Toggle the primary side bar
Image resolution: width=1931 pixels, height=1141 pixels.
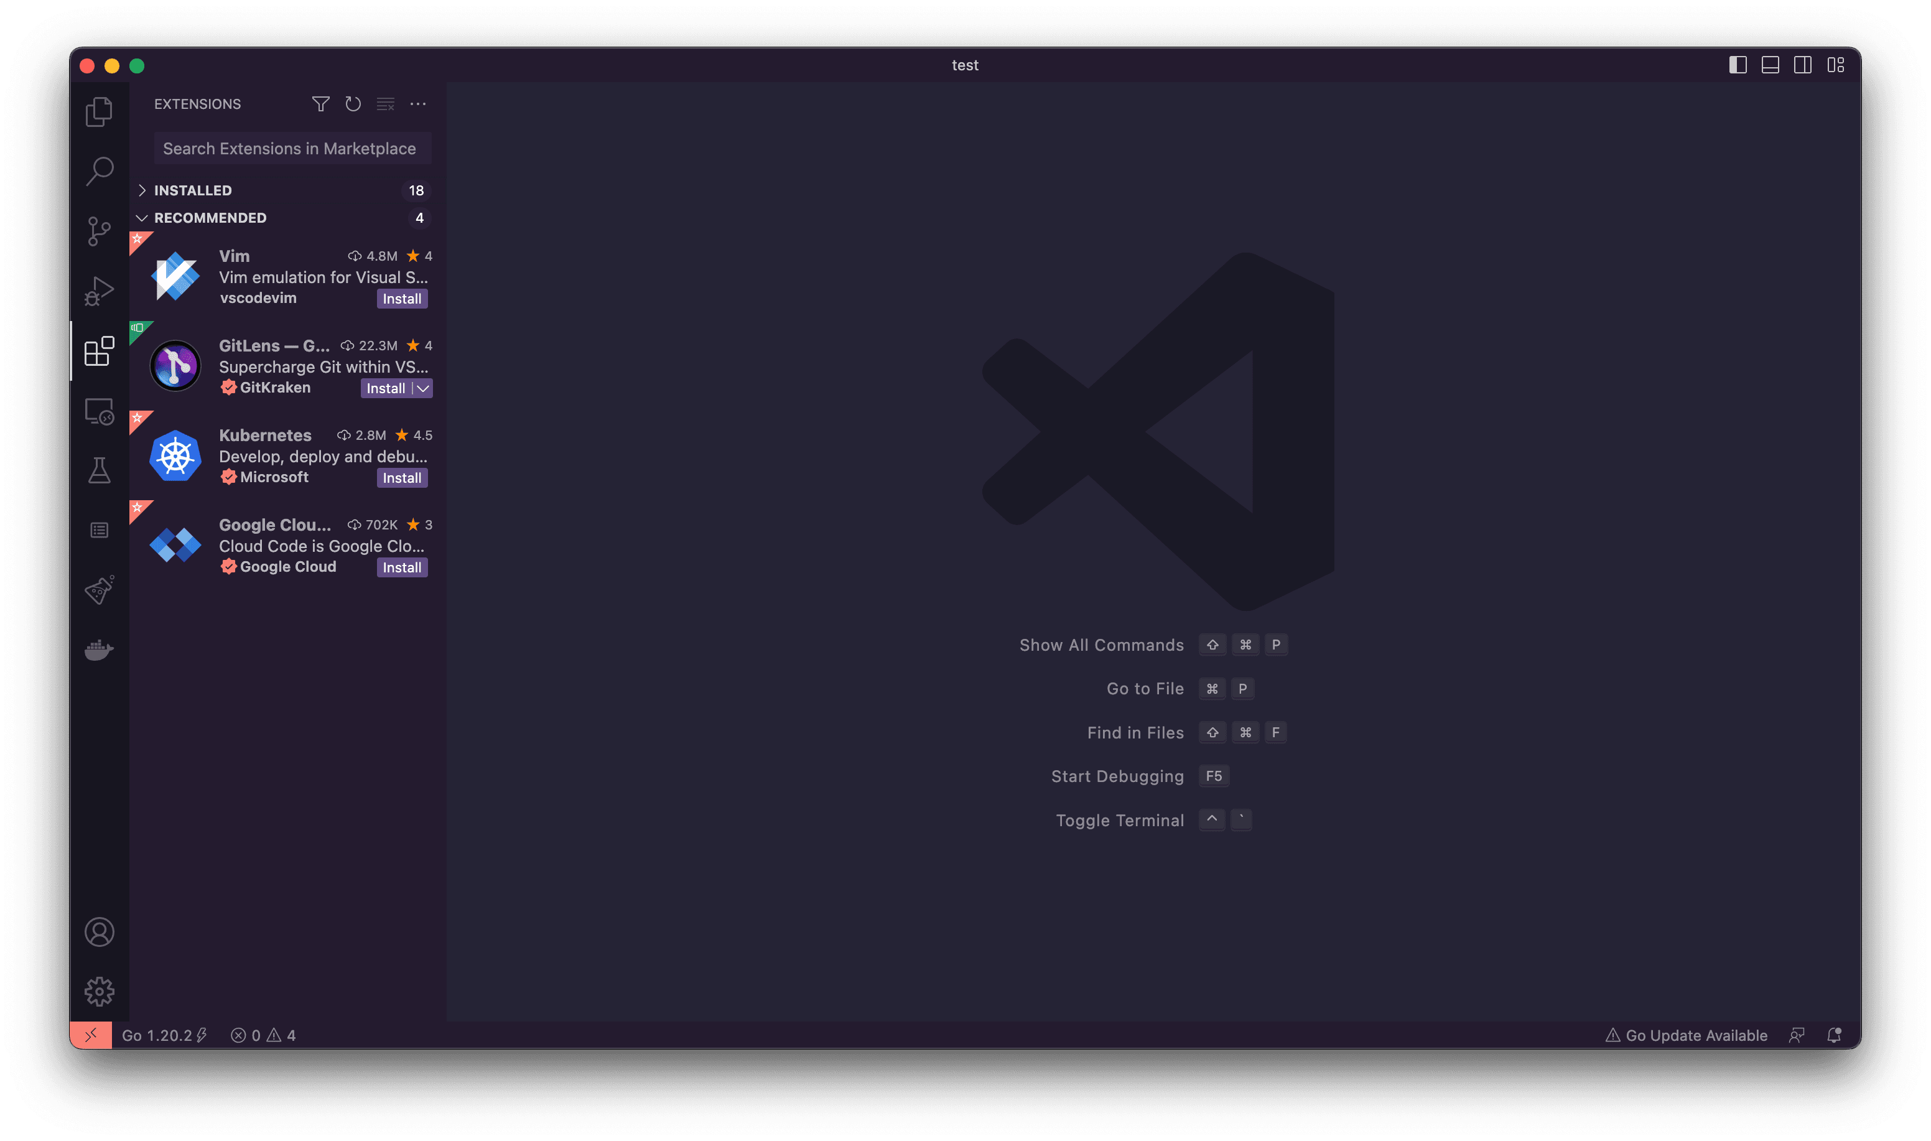[x=1738, y=65]
